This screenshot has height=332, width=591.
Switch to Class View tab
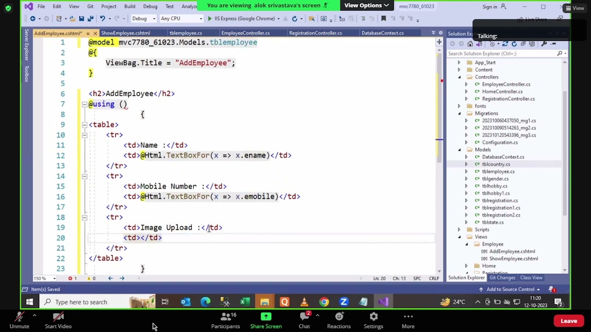(531, 278)
